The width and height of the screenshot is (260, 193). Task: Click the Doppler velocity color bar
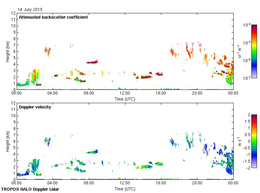pos(254,141)
